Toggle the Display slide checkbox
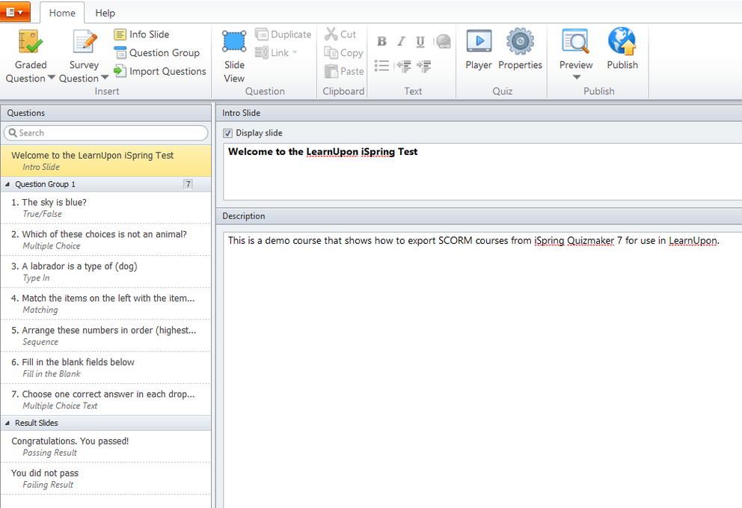The height and width of the screenshot is (508, 742). 227,133
